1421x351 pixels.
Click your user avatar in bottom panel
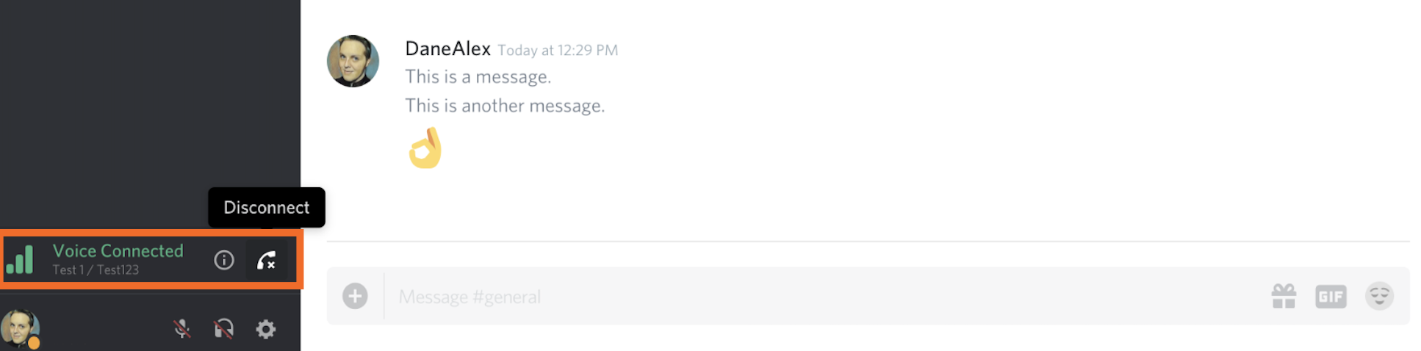click(19, 328)
